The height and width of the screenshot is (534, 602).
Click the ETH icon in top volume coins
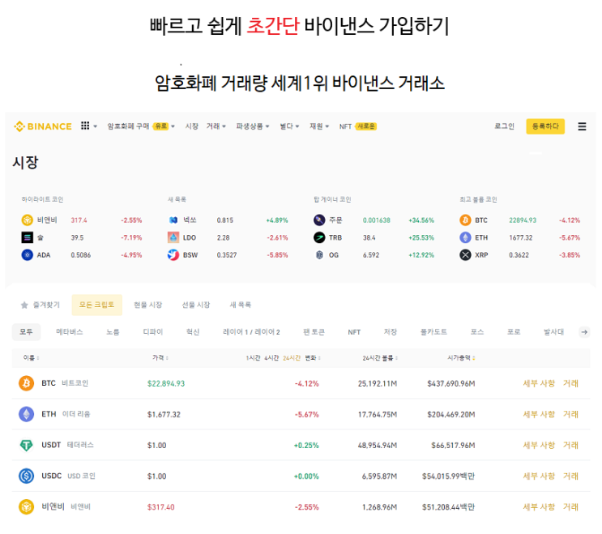pos(465,237)
